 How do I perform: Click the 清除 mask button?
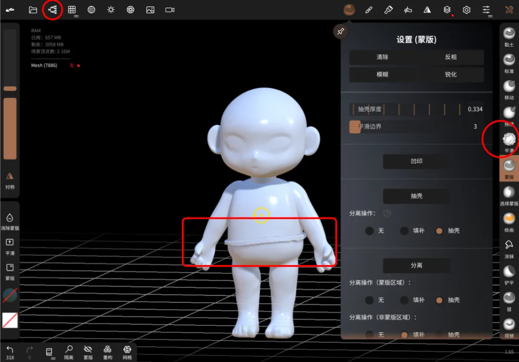pos(383,57)
